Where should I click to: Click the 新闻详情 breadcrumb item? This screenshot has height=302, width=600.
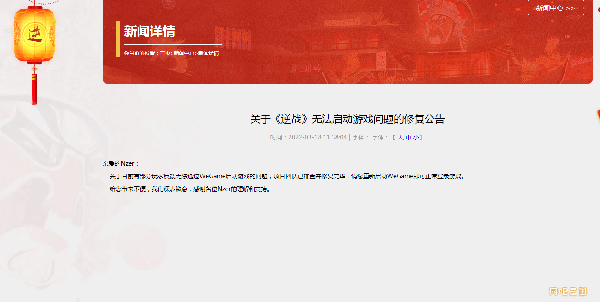point(208,53)
